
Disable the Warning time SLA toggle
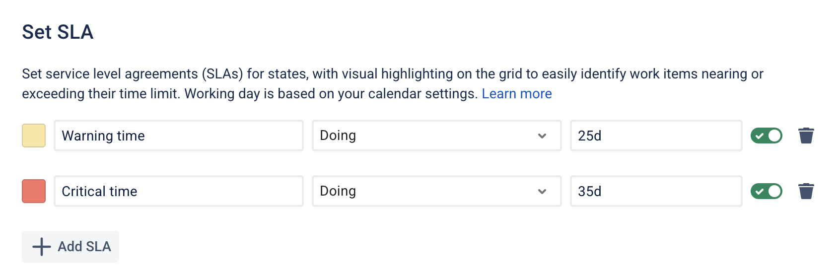tap(767, 136)
